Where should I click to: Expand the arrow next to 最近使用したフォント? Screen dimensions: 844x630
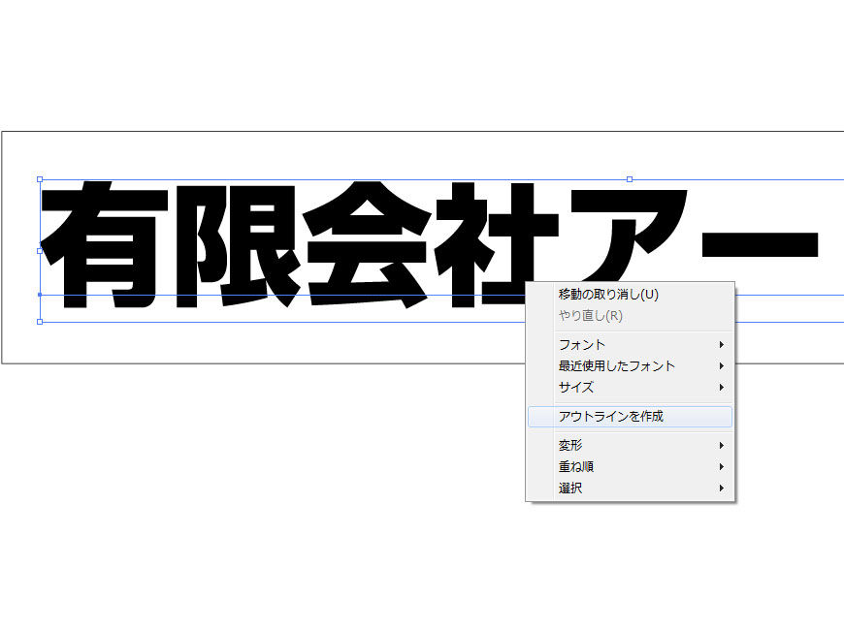[x=721, y=365]
